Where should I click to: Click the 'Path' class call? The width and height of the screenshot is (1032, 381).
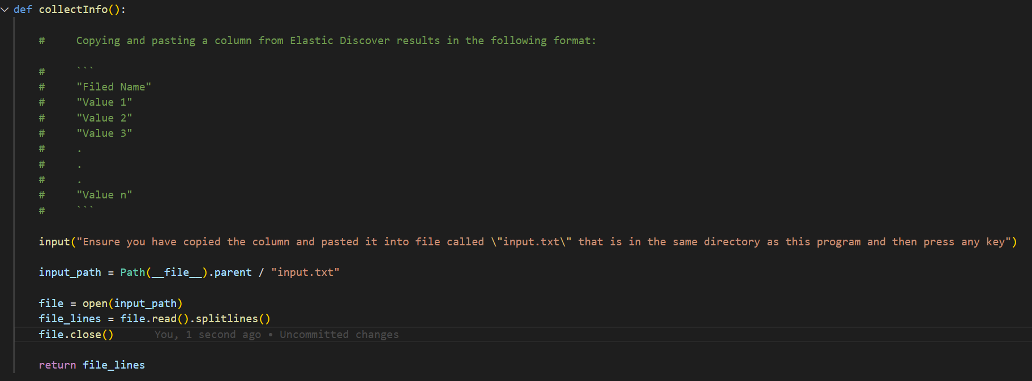click(x=132, y=272)
